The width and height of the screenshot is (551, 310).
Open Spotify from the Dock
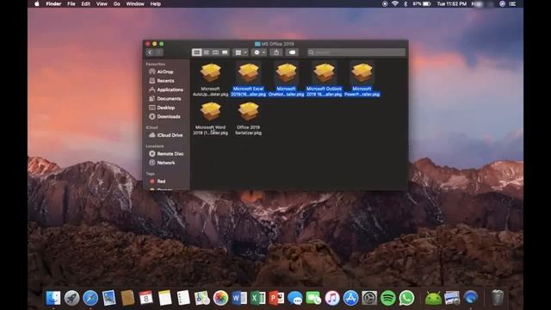click(x=388, y=298)
